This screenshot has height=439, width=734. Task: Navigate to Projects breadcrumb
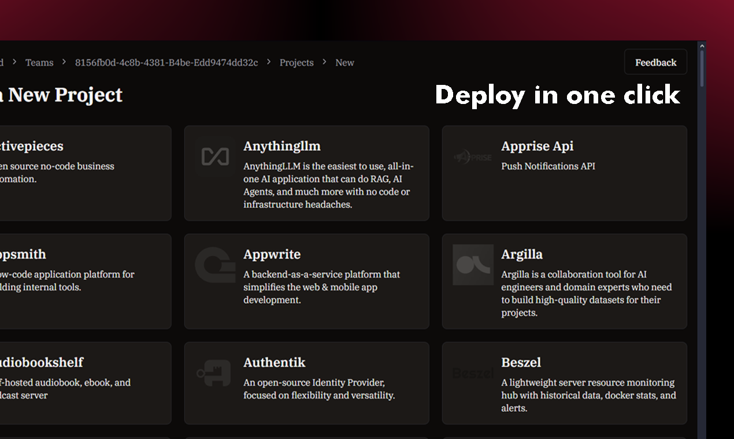coord(296,62)
